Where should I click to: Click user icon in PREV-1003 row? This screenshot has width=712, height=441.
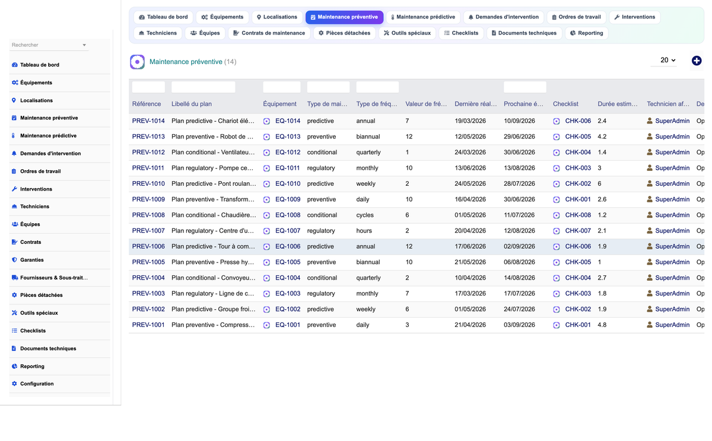pos(650,293)
